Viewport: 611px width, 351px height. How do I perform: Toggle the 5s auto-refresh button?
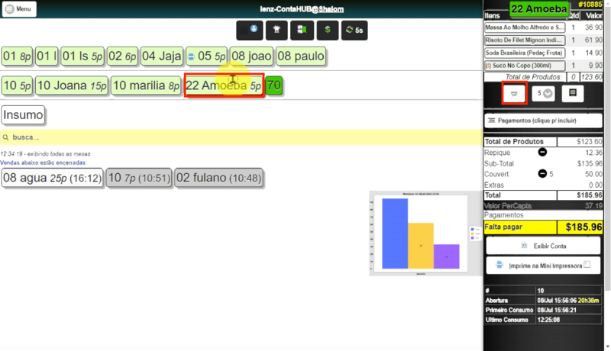[x=354, y=30]
